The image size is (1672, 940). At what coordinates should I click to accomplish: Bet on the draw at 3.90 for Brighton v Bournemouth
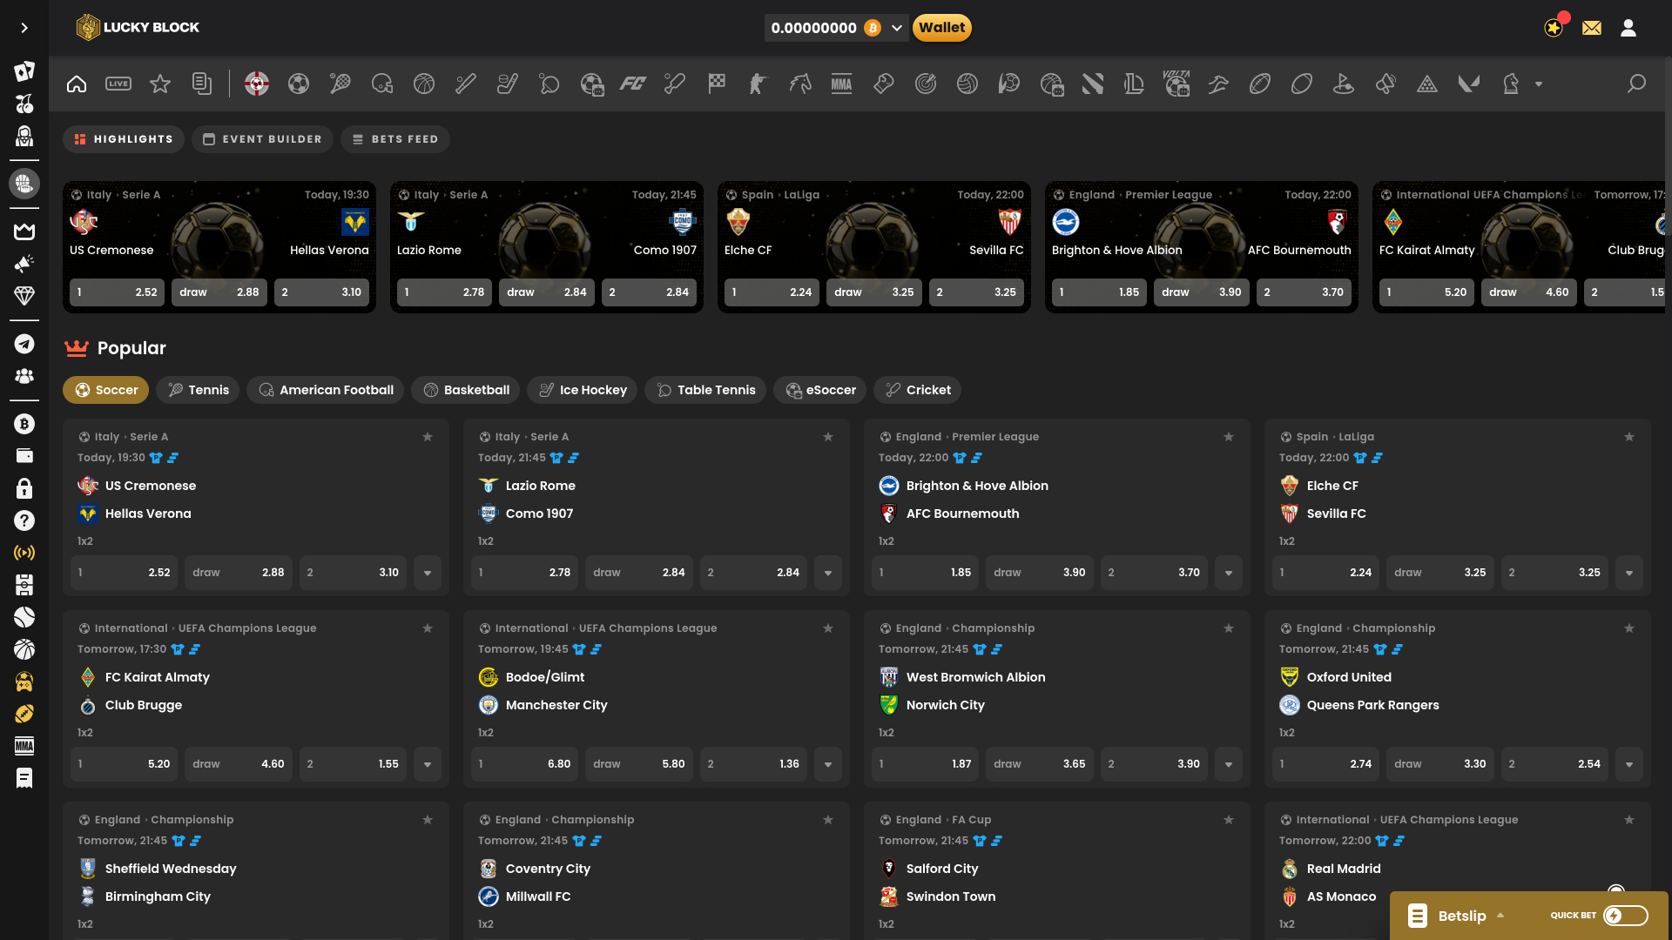(x=1040, y=573)
